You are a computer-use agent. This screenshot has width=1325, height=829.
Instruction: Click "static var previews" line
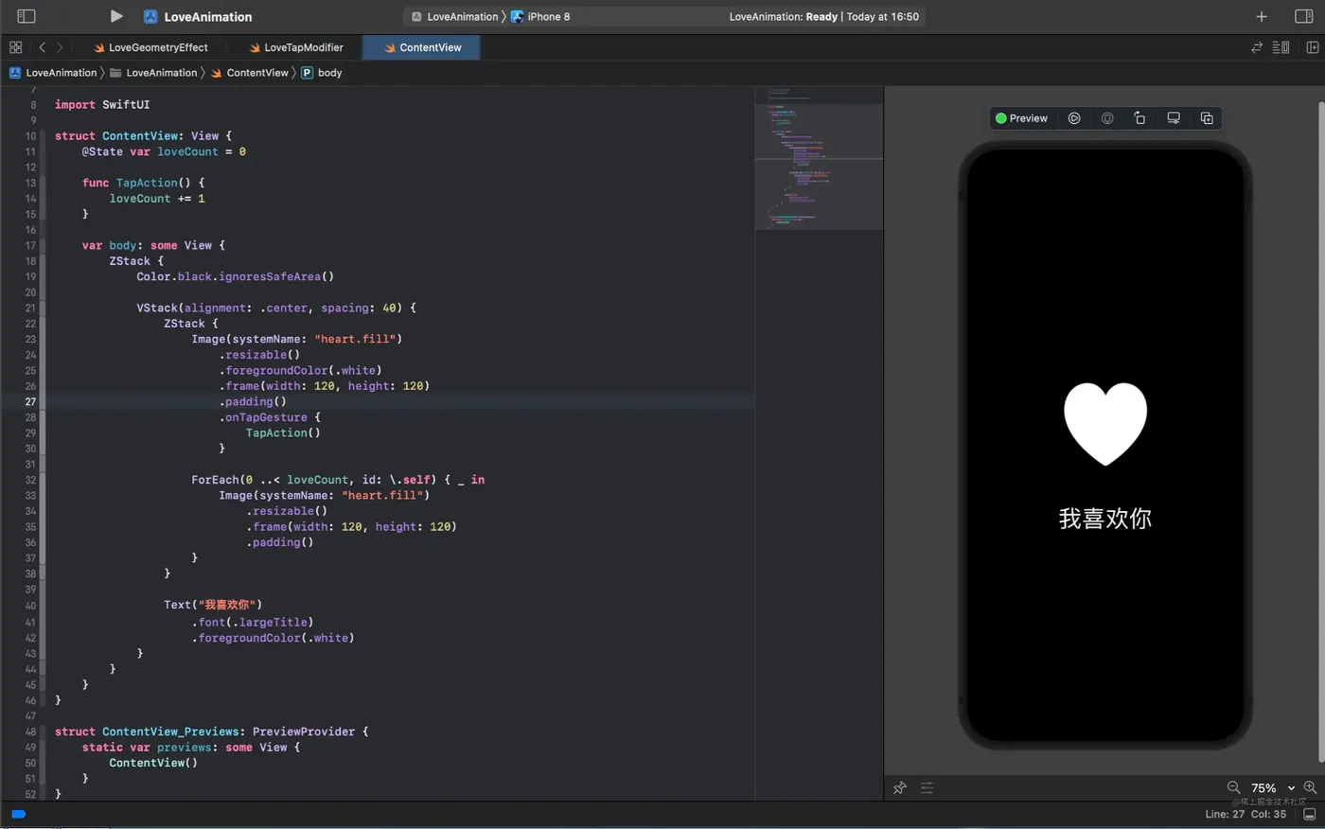(191, 747)
